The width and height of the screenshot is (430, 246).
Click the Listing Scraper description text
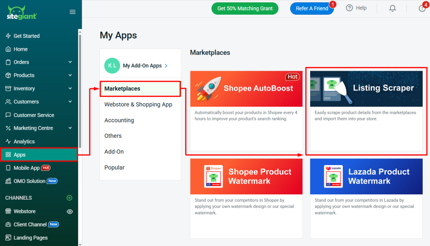click(365, 115)
